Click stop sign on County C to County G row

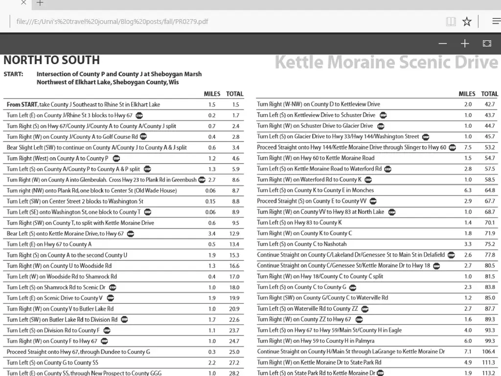[353, 287]
